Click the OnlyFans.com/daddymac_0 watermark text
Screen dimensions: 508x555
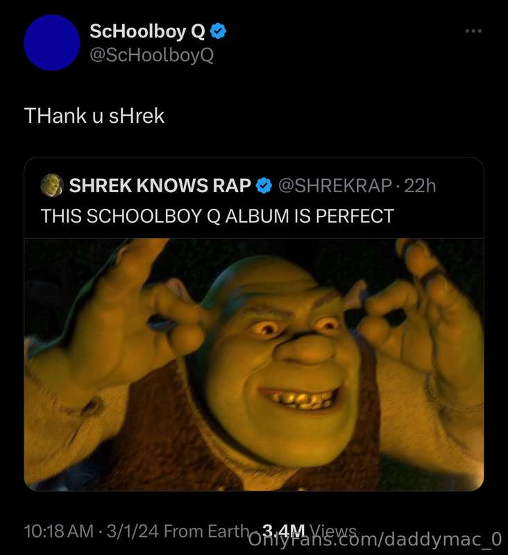click(x=375, y=540)
